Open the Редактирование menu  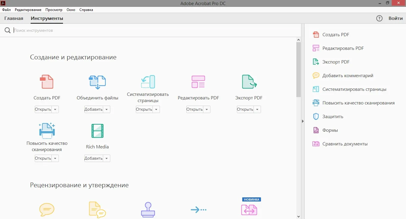click(28, 10)
